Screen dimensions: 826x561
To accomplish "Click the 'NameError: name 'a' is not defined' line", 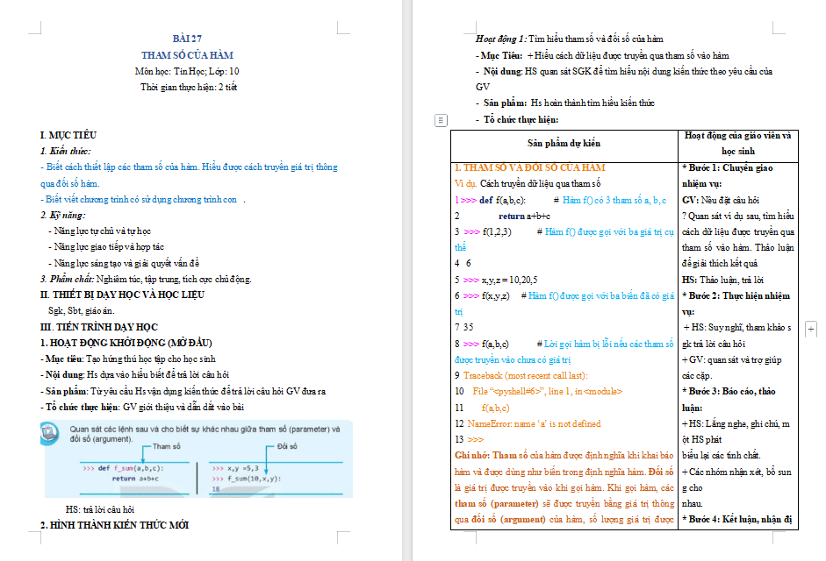I will pos(534,423).
